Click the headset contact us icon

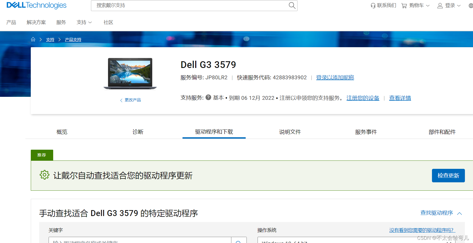[x=373, y=6]
